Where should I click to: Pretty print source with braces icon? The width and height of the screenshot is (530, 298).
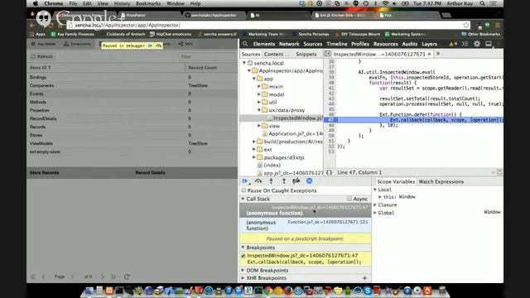point(329,172)
